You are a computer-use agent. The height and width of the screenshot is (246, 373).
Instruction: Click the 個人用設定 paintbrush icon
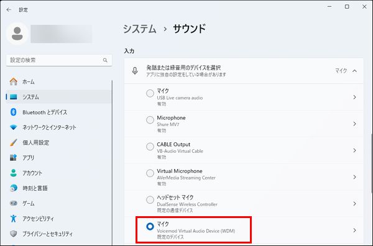click(14, 143)
